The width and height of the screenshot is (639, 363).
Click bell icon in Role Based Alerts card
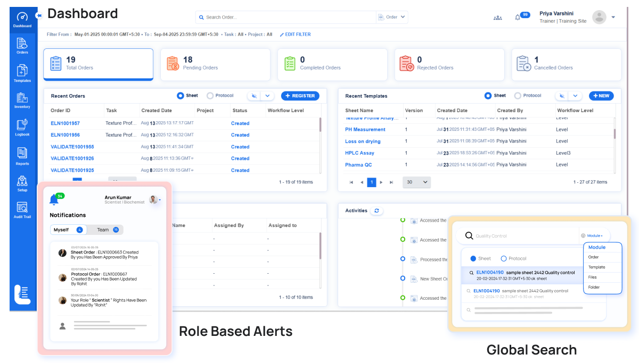pos(53,200)
